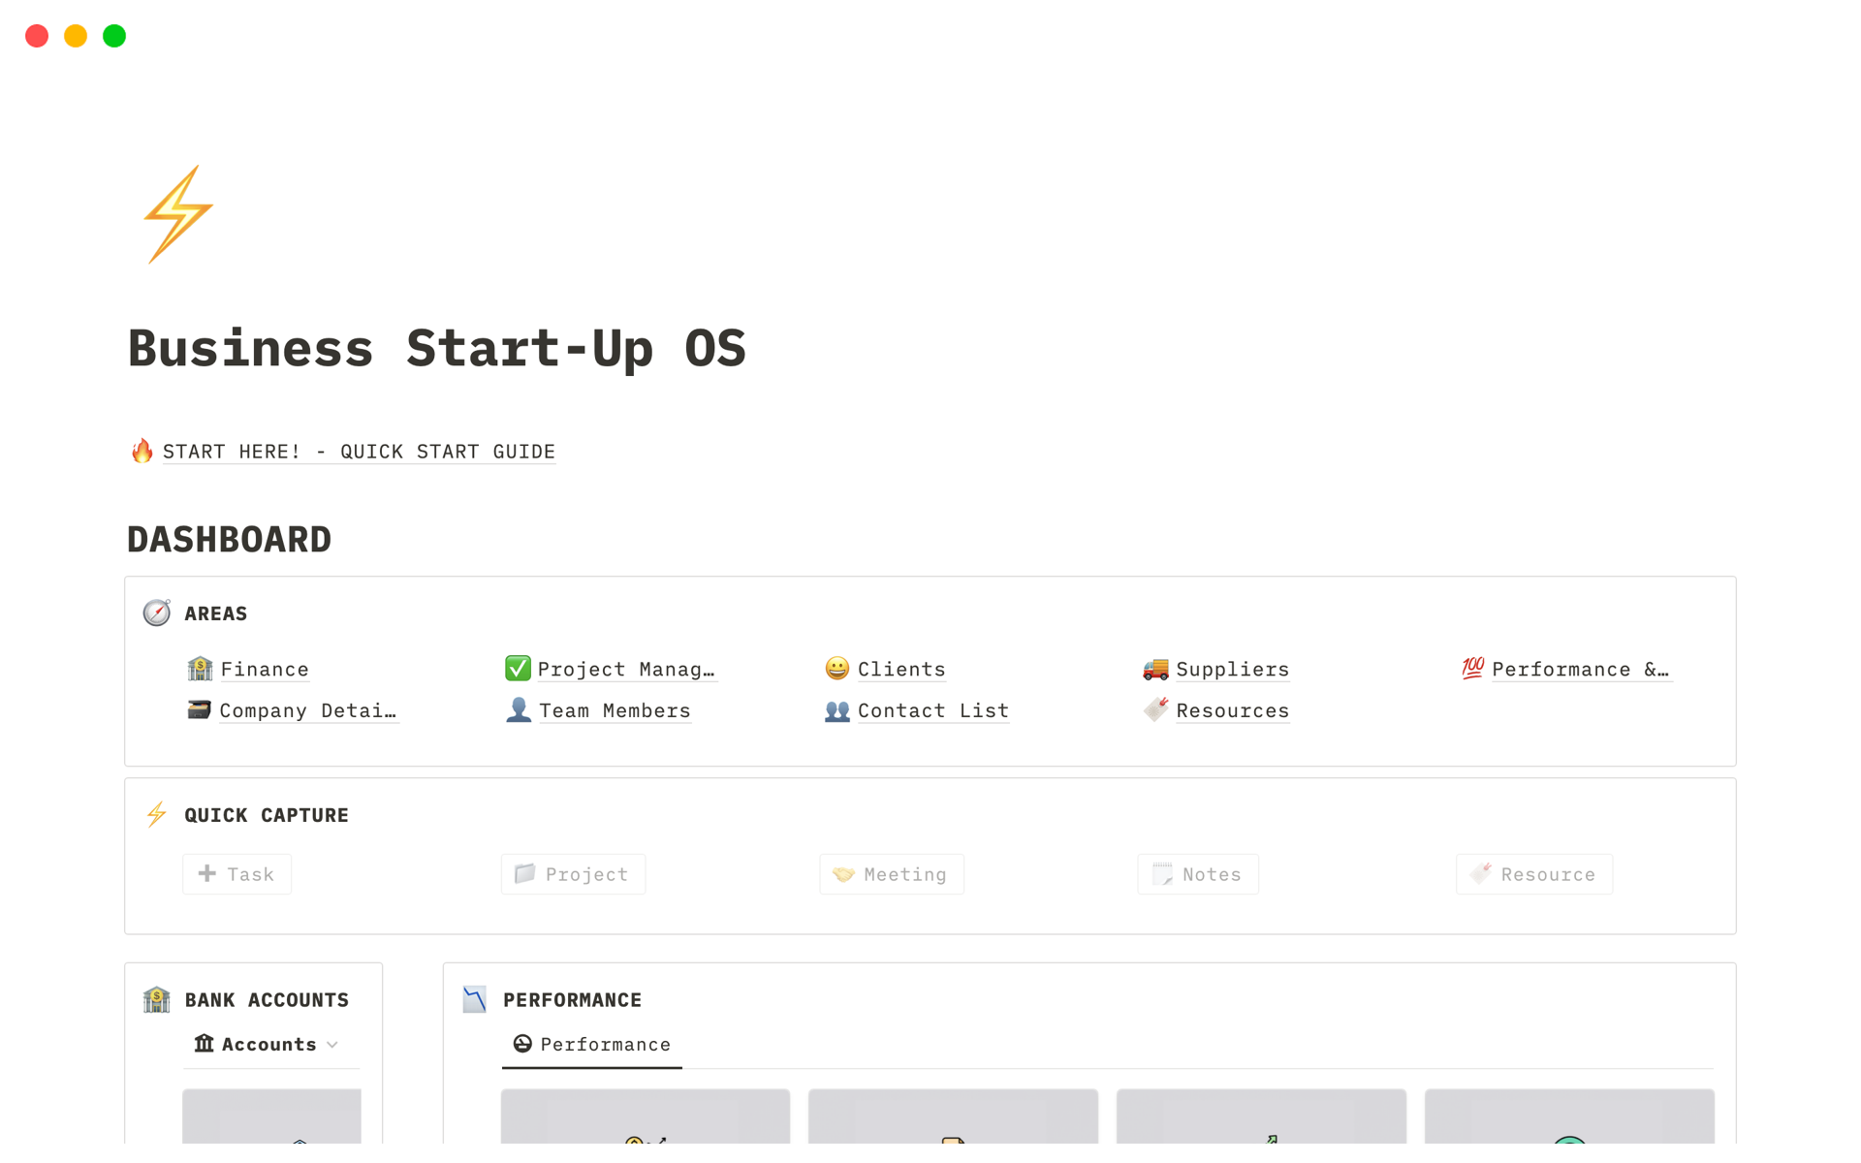Click the compass icon beside AREAS

156,613
